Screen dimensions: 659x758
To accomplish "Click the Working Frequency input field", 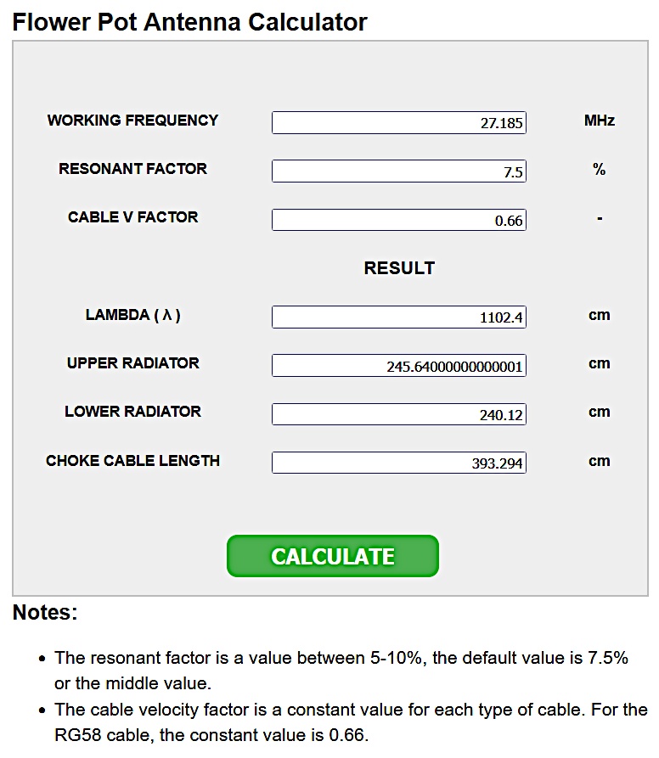I will click(398, 123).
